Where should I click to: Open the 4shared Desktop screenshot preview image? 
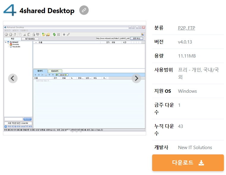tap(74, 78)
